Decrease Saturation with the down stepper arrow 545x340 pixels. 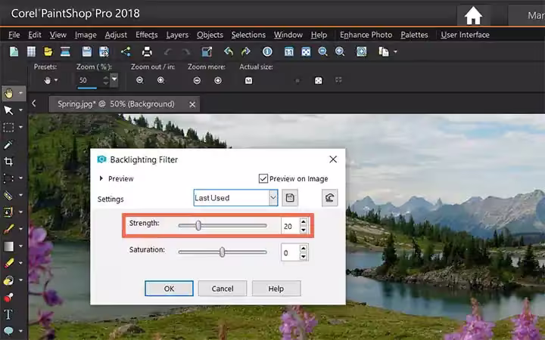(304, 257)
